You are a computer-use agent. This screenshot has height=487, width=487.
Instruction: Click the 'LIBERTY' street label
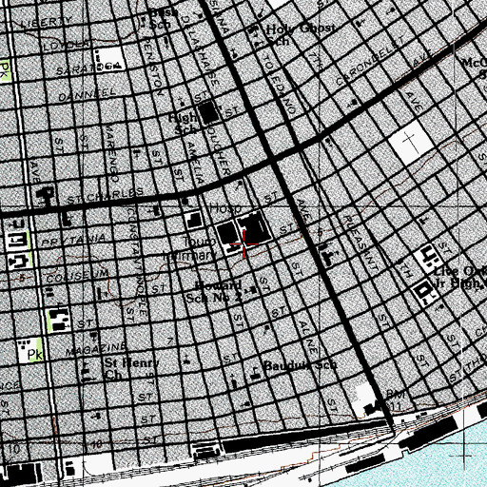coord(47,22)
